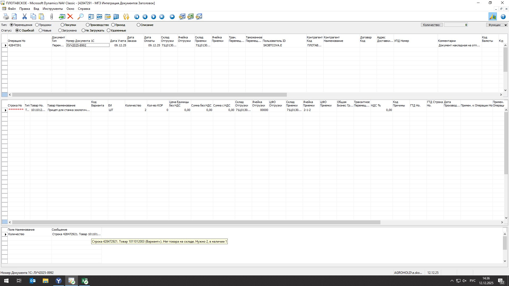The width and height of the screenshot is (509, 286).
Task: Click the Send to Word icon
Action: pos(182,17)
